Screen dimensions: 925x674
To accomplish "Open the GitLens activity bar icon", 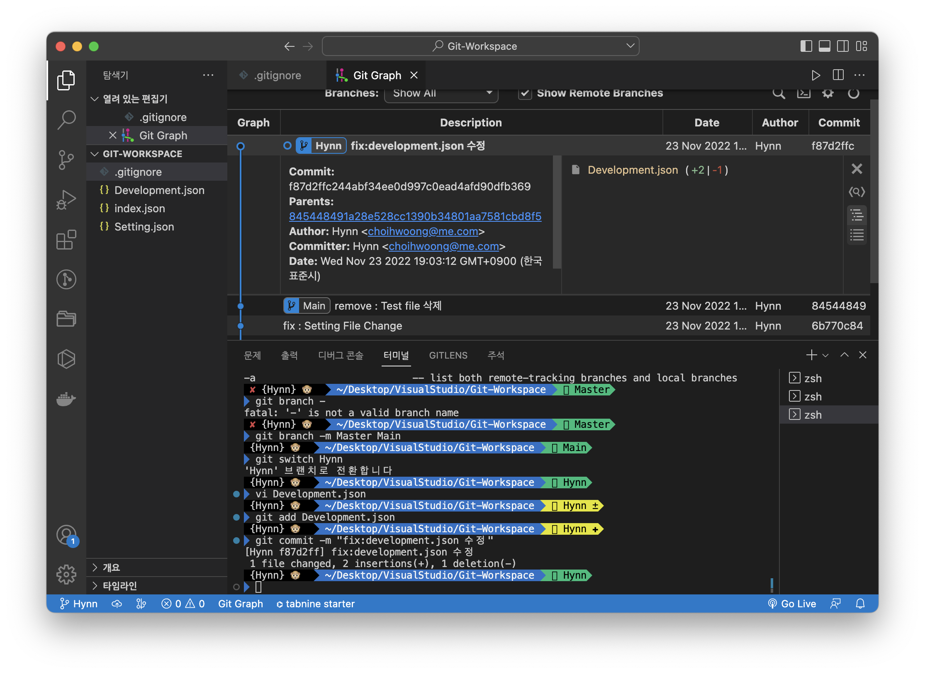I will (x=66, y=279).
